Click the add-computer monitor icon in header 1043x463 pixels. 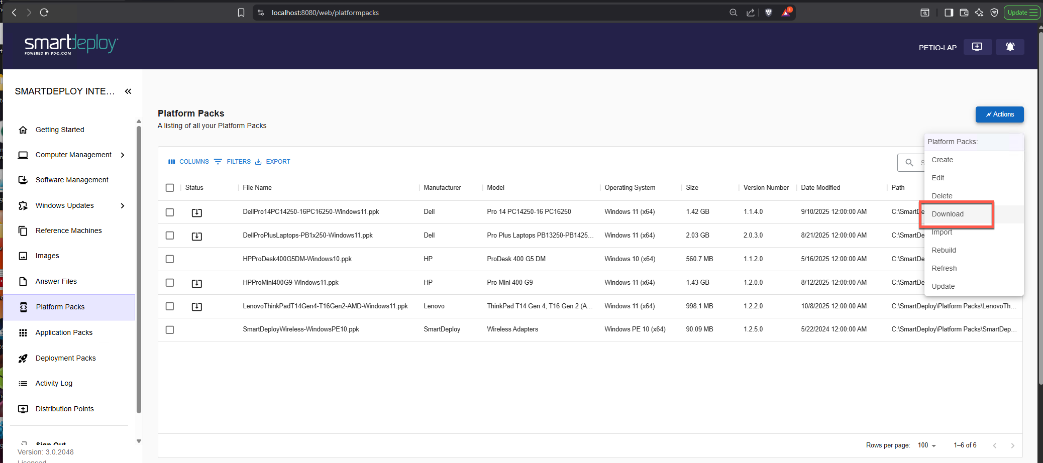977,47
